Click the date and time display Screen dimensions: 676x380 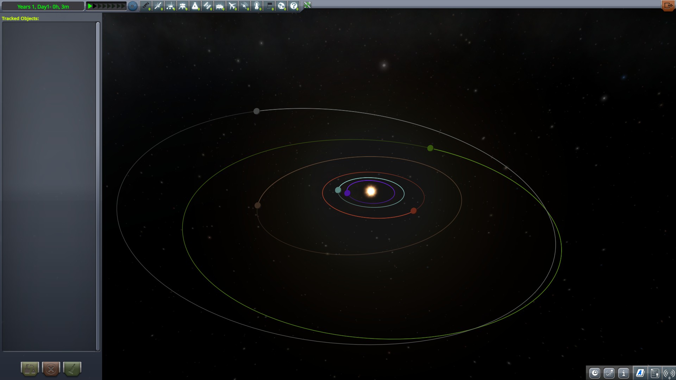point(43,6)
